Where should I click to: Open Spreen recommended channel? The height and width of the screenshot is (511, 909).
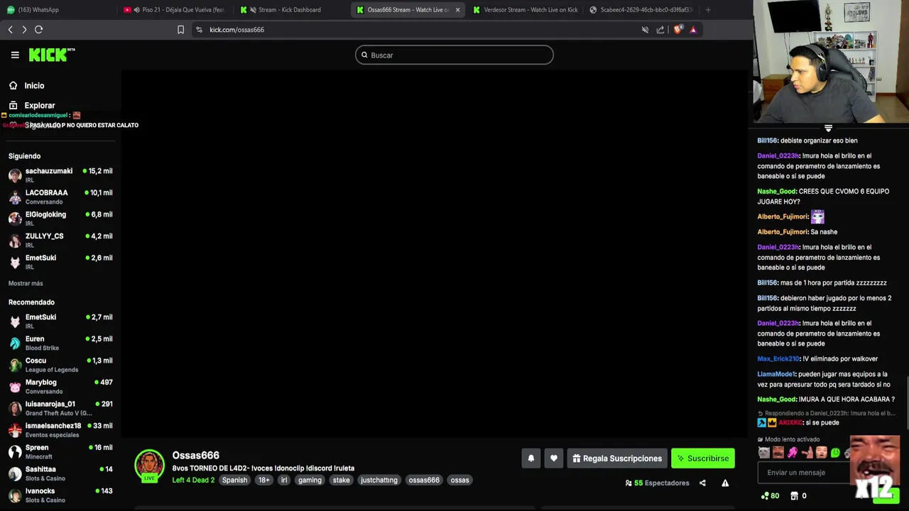60,451
